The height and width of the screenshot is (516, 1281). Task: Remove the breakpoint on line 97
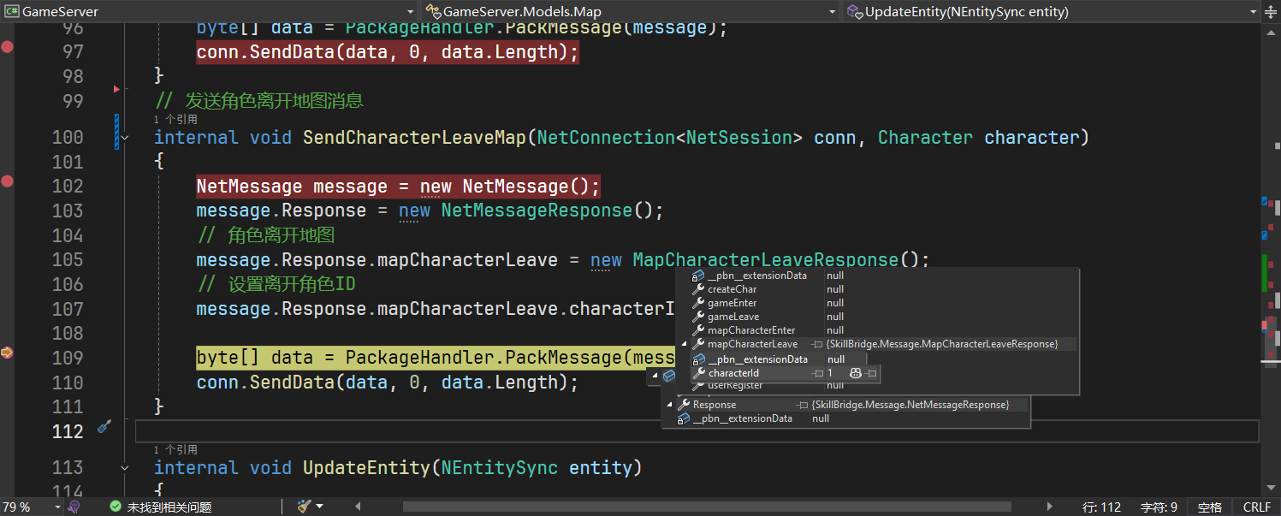tap(8, 47)
